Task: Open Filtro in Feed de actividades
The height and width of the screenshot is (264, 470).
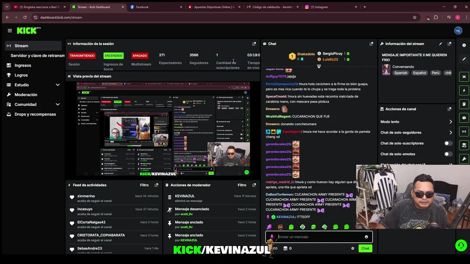Action: tap(144, 185)
